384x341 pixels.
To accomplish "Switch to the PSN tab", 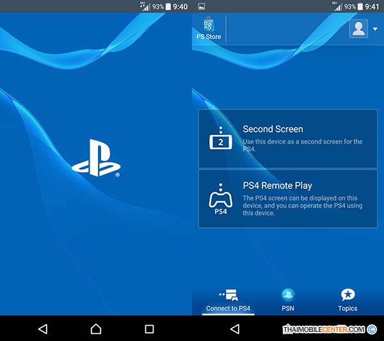I will 288,301.
